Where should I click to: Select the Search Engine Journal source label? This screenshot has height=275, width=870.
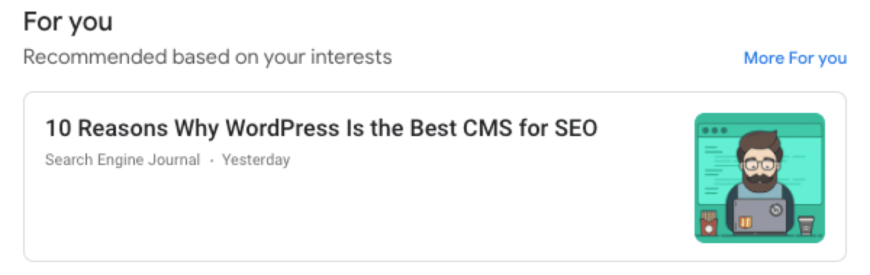[x=122, y=160]
